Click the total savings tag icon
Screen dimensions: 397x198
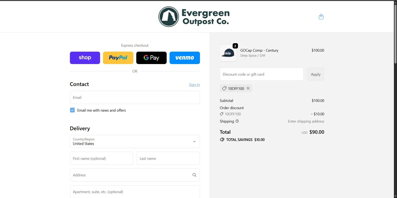click(222, 139)
